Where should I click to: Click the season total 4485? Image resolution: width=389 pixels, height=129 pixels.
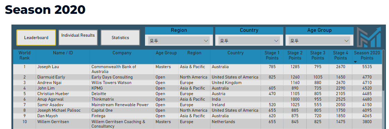[x=367, y=94]
